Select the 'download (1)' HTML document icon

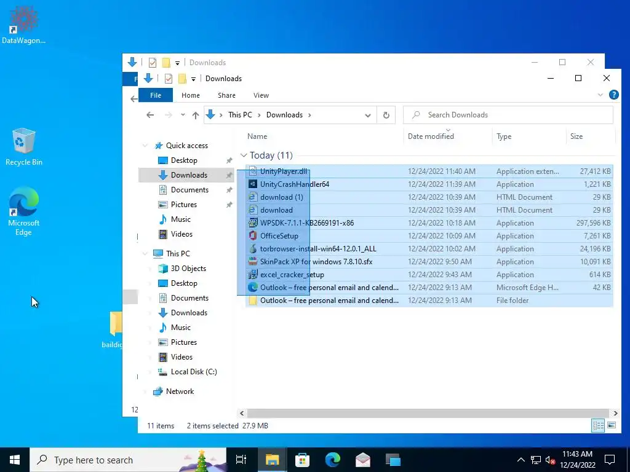[x=253, y=197]
